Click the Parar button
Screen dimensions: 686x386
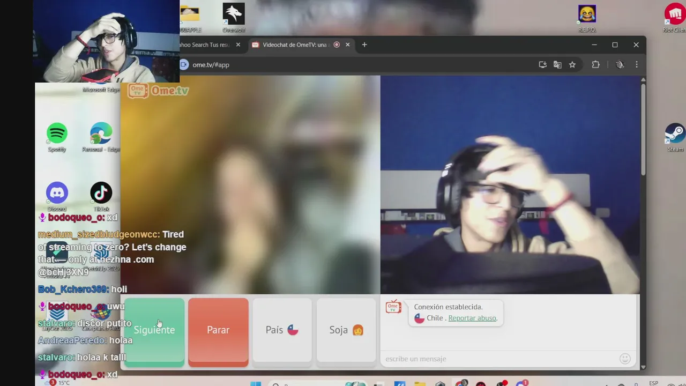coord(218,332)
